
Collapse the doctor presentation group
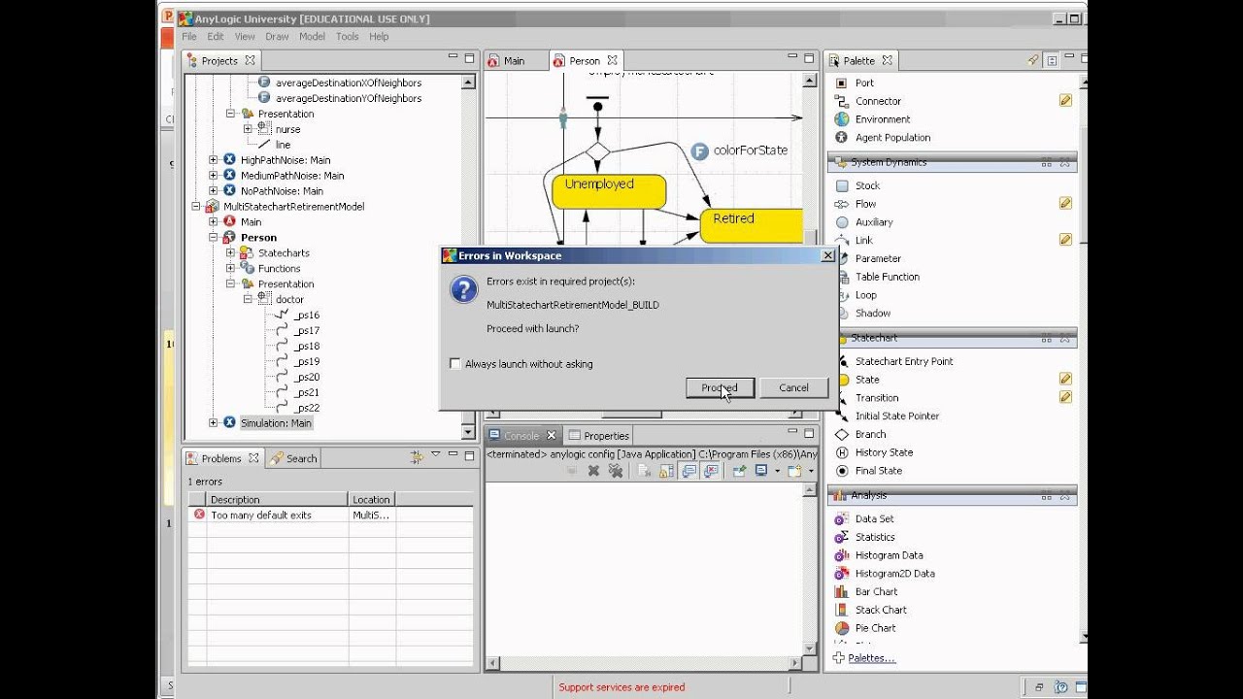pos(249,300)
